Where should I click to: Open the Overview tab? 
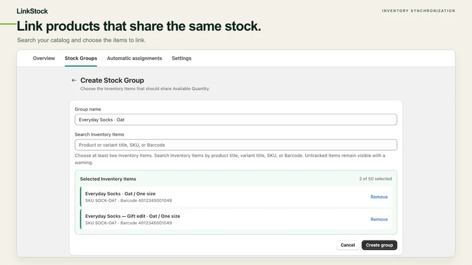(44, 58)
